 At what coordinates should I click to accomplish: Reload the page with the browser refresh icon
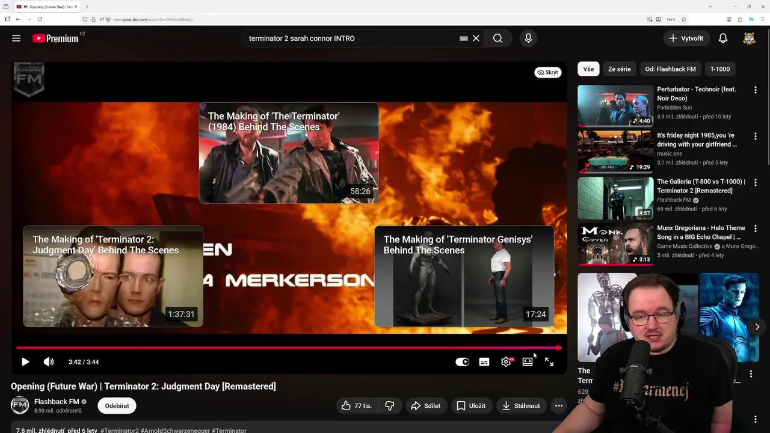pos(40,19)
